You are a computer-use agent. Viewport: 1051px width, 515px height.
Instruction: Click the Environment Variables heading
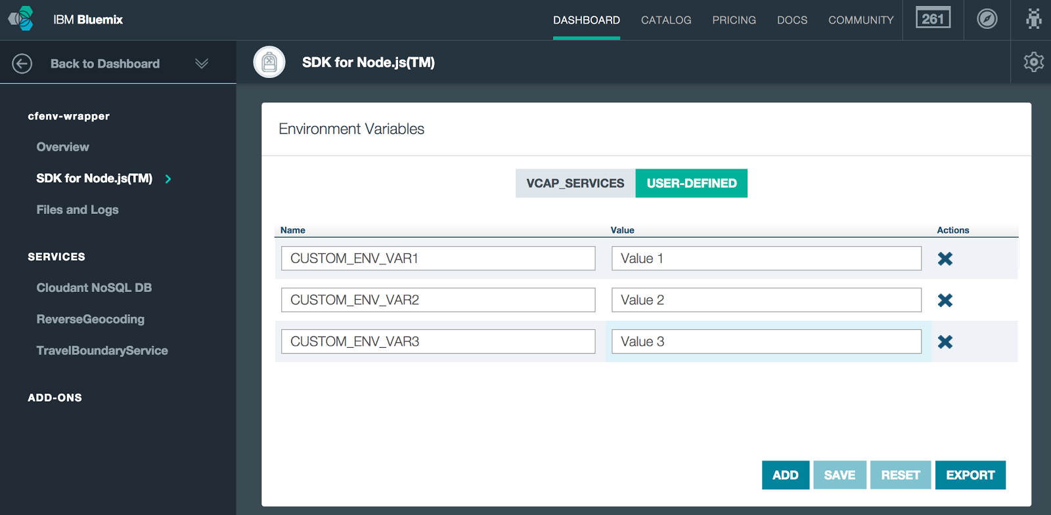click(351, 129)
